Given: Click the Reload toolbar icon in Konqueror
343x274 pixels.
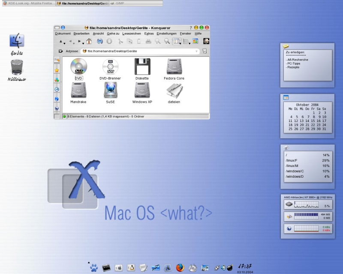Looking at the screenshot, I should [x=100, y=41].
